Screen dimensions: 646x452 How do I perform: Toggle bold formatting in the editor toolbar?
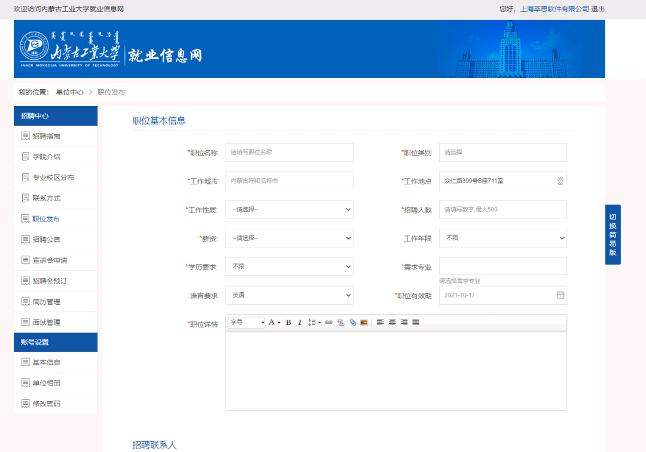[288, 323]
